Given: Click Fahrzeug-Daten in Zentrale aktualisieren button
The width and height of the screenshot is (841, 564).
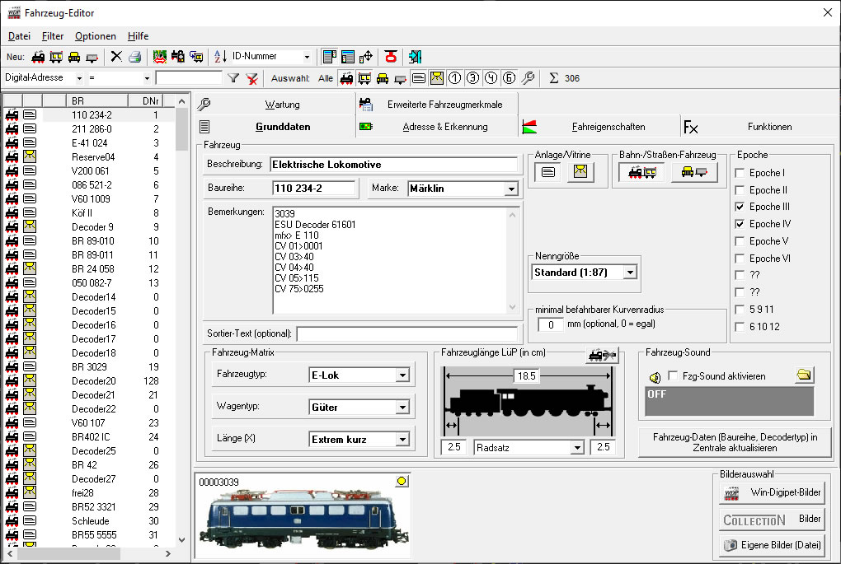Looking at the screenshot, I should pyautogui.click(x=735, y=443).
